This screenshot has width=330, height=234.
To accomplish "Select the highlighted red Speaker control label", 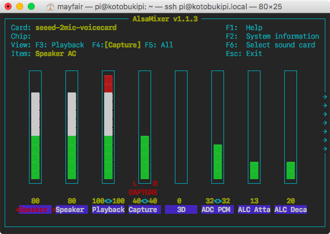I will click(x=35, y=210).
